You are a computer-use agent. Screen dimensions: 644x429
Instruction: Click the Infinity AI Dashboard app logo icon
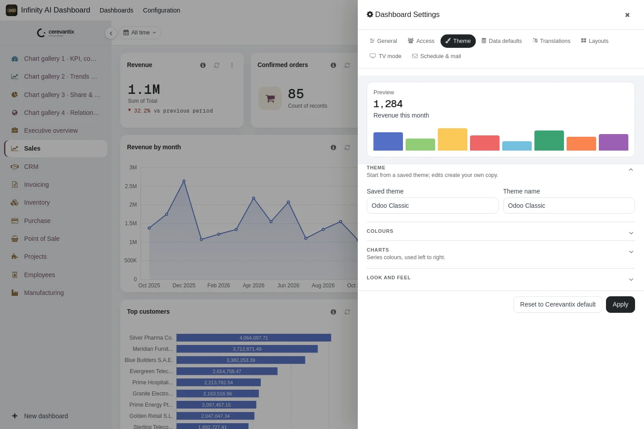click(12, 10)
